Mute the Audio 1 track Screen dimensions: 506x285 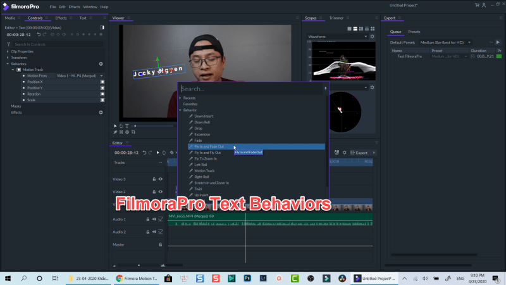coord(154,219)
